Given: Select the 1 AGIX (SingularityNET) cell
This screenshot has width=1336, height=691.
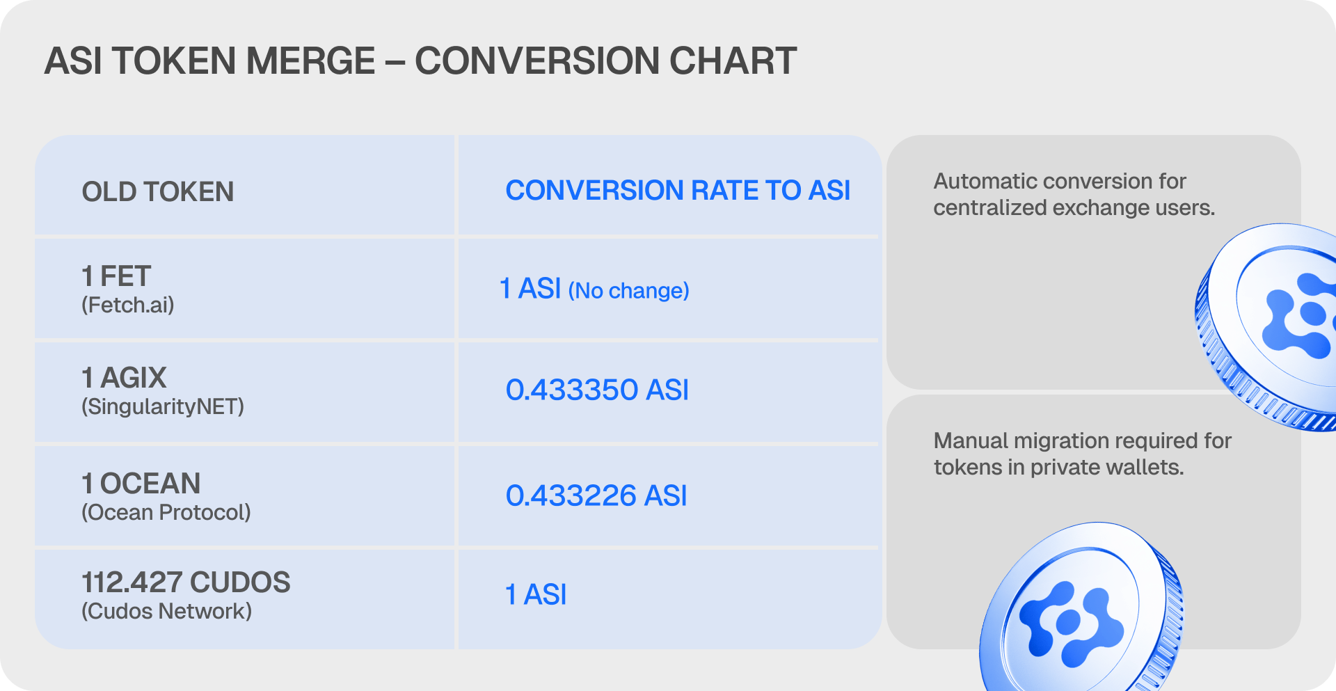Looking at the screenshot, I should tap(244, 391).
